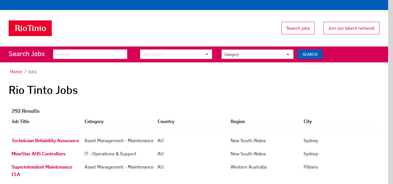Focus the Keywords input field
This screenshot has height=184, width=393.
(x=90, y=54)
